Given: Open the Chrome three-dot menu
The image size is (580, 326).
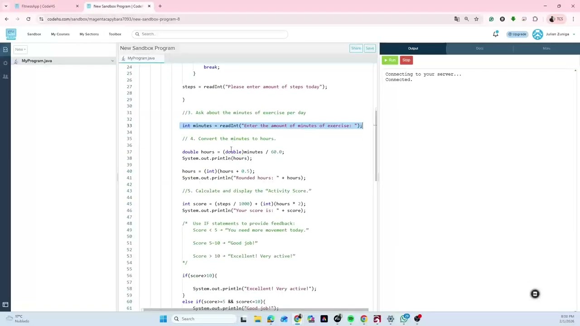Looking at the screenshot, I should tap(573, 19).
